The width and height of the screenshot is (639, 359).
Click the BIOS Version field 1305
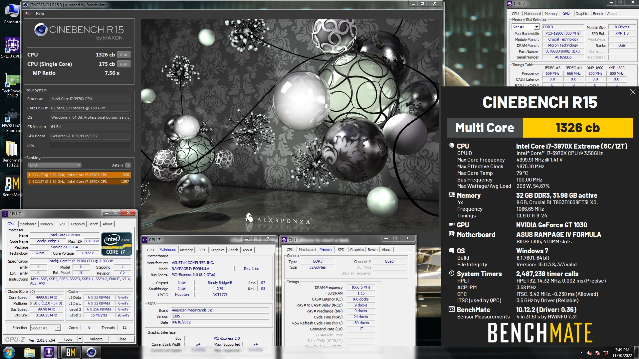point(220,316)
